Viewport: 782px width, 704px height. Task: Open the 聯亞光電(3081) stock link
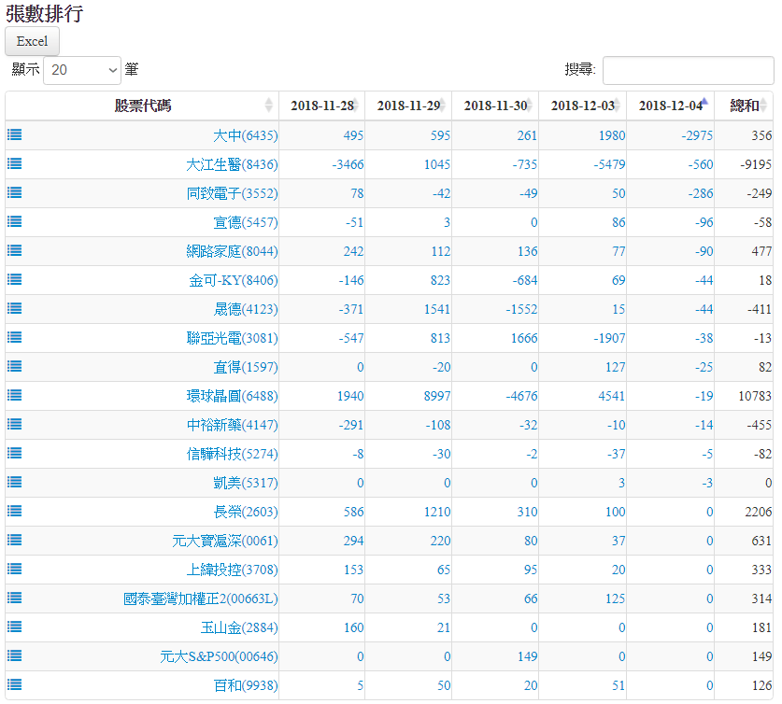click(232, 338)
